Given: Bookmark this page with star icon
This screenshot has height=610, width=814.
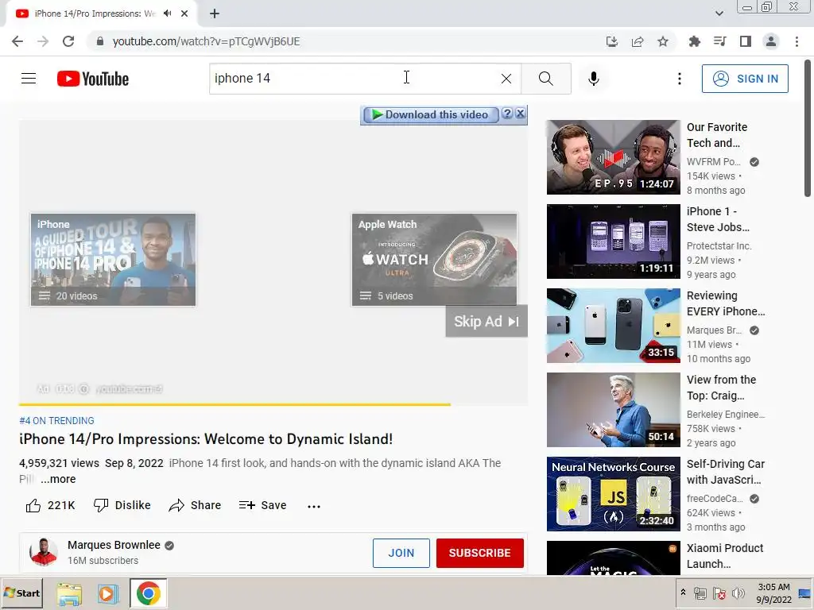Looking at the screenshot, I should pyautogui.click(x=663, y=41).
